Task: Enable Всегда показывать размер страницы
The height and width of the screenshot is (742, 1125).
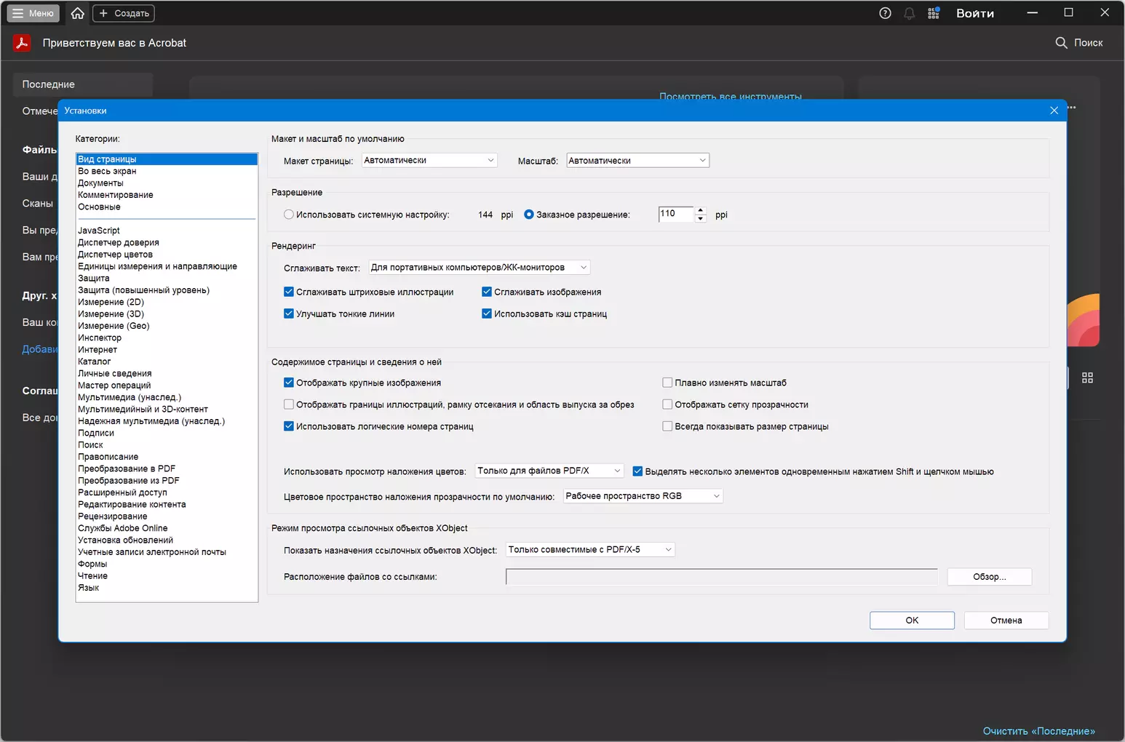Action: (x=667, y=426)
